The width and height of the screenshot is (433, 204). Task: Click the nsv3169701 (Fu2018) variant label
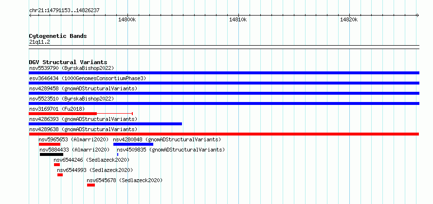56,109
